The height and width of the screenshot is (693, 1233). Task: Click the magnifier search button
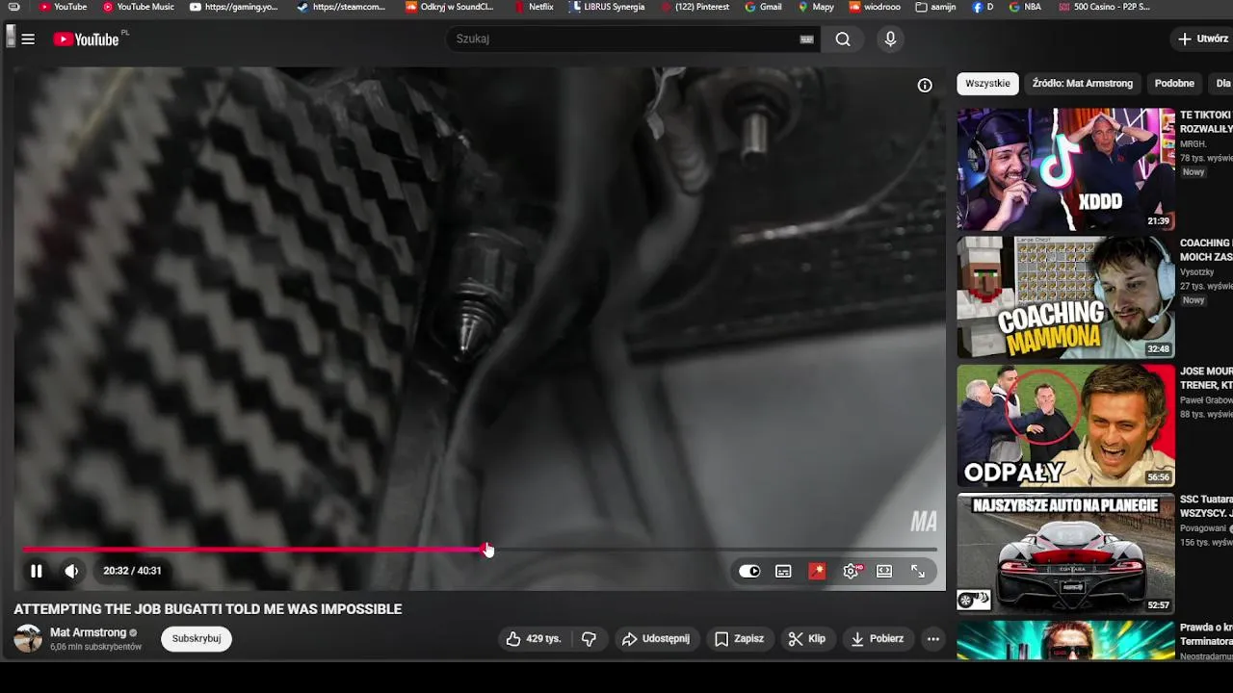(843, 39)
